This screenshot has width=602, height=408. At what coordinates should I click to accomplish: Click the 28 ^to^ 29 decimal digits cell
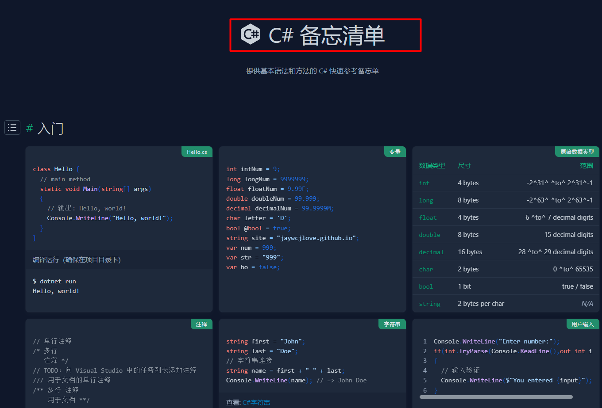point(556,252)
